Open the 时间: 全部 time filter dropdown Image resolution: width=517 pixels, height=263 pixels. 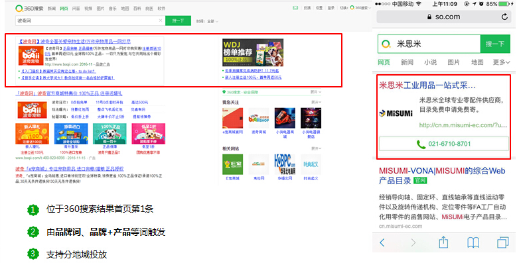pyautogui.click(x=207, y=21)
